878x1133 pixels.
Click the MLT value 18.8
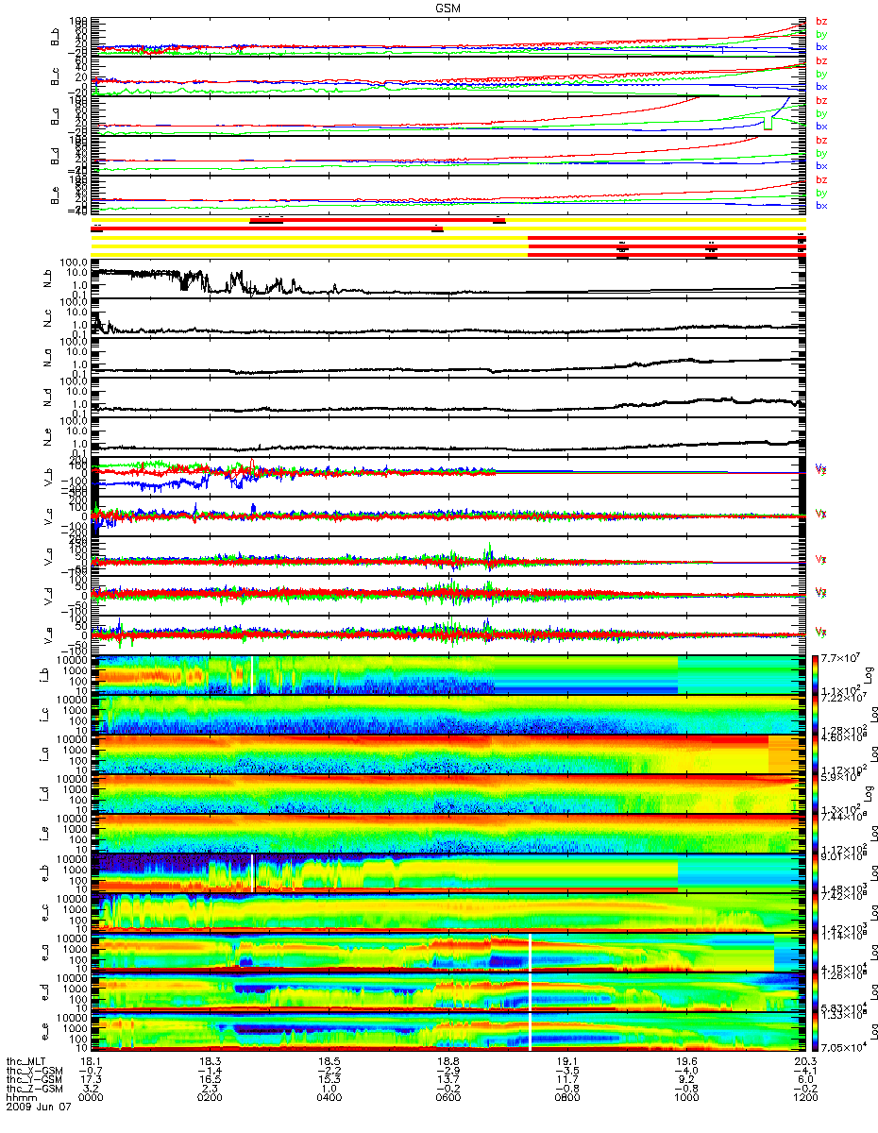click(447, 1061)
